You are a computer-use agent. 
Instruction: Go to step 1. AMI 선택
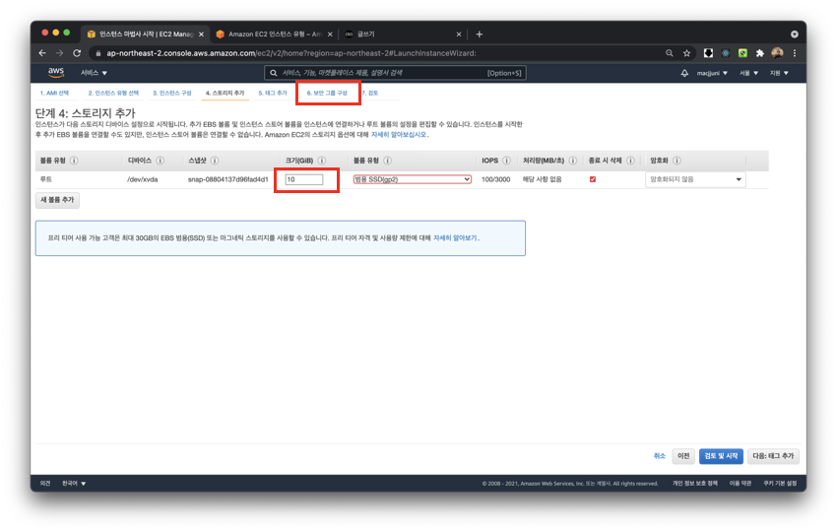click(54, 93)
